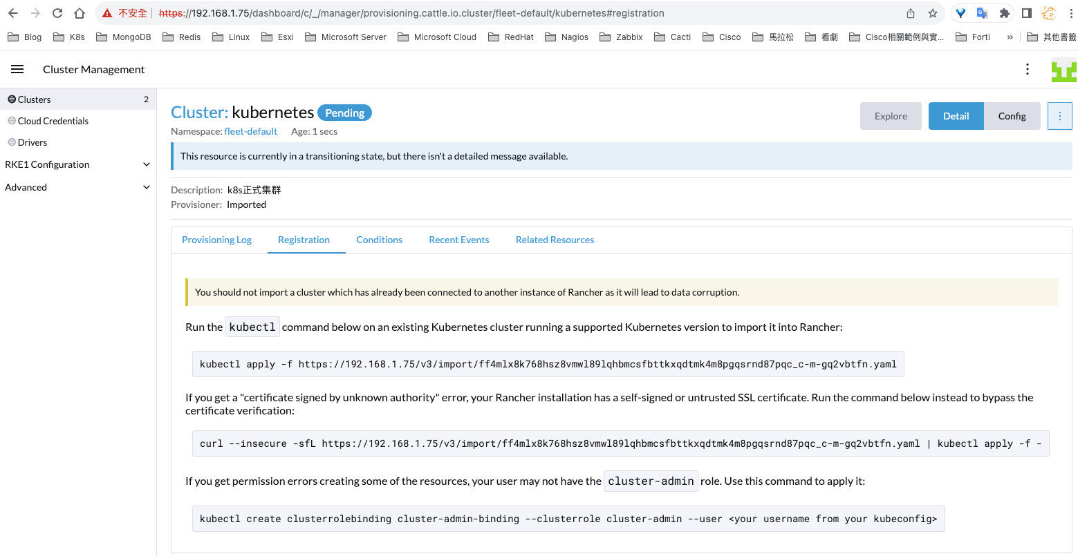Open the Microsoft Cloud bookmarks folder
Screen dimensions: 1078x556
(x=437, y=37)
